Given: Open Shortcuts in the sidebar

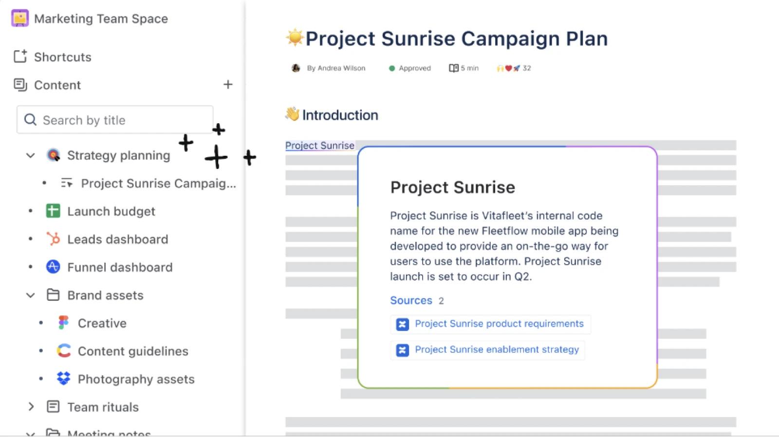Looking at the screenshot, I should pyautogui.click(x=63, y=57).
